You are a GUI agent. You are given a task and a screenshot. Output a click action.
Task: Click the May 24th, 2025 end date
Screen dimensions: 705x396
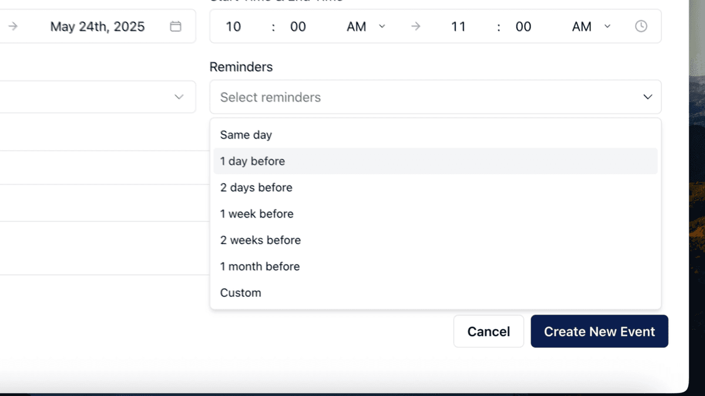[x=98, y=26]
